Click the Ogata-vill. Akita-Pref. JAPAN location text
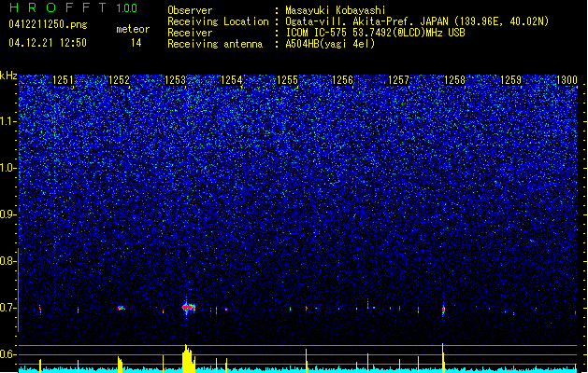Screen dimensions: 588x373 [417, 21]
